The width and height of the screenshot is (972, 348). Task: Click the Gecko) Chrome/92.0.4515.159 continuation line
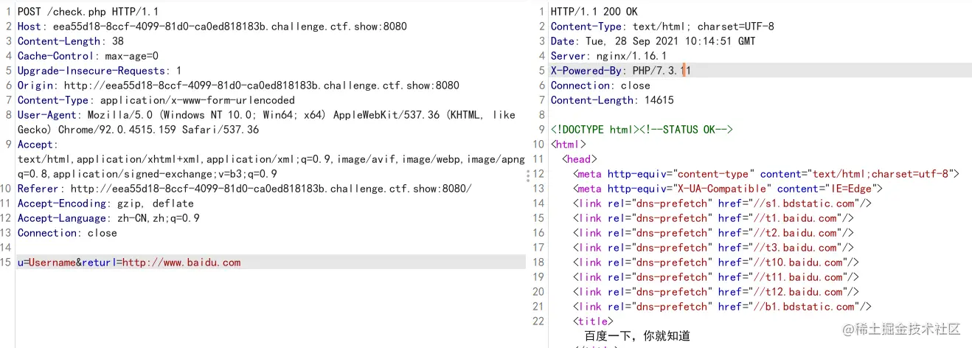[x=139, y=130]
